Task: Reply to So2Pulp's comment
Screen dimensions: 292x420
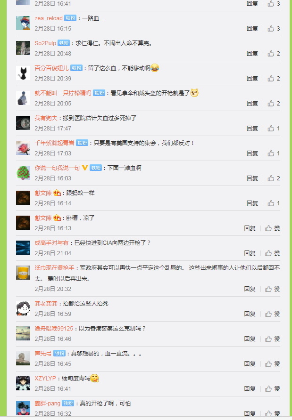Action: pos(252,54)
